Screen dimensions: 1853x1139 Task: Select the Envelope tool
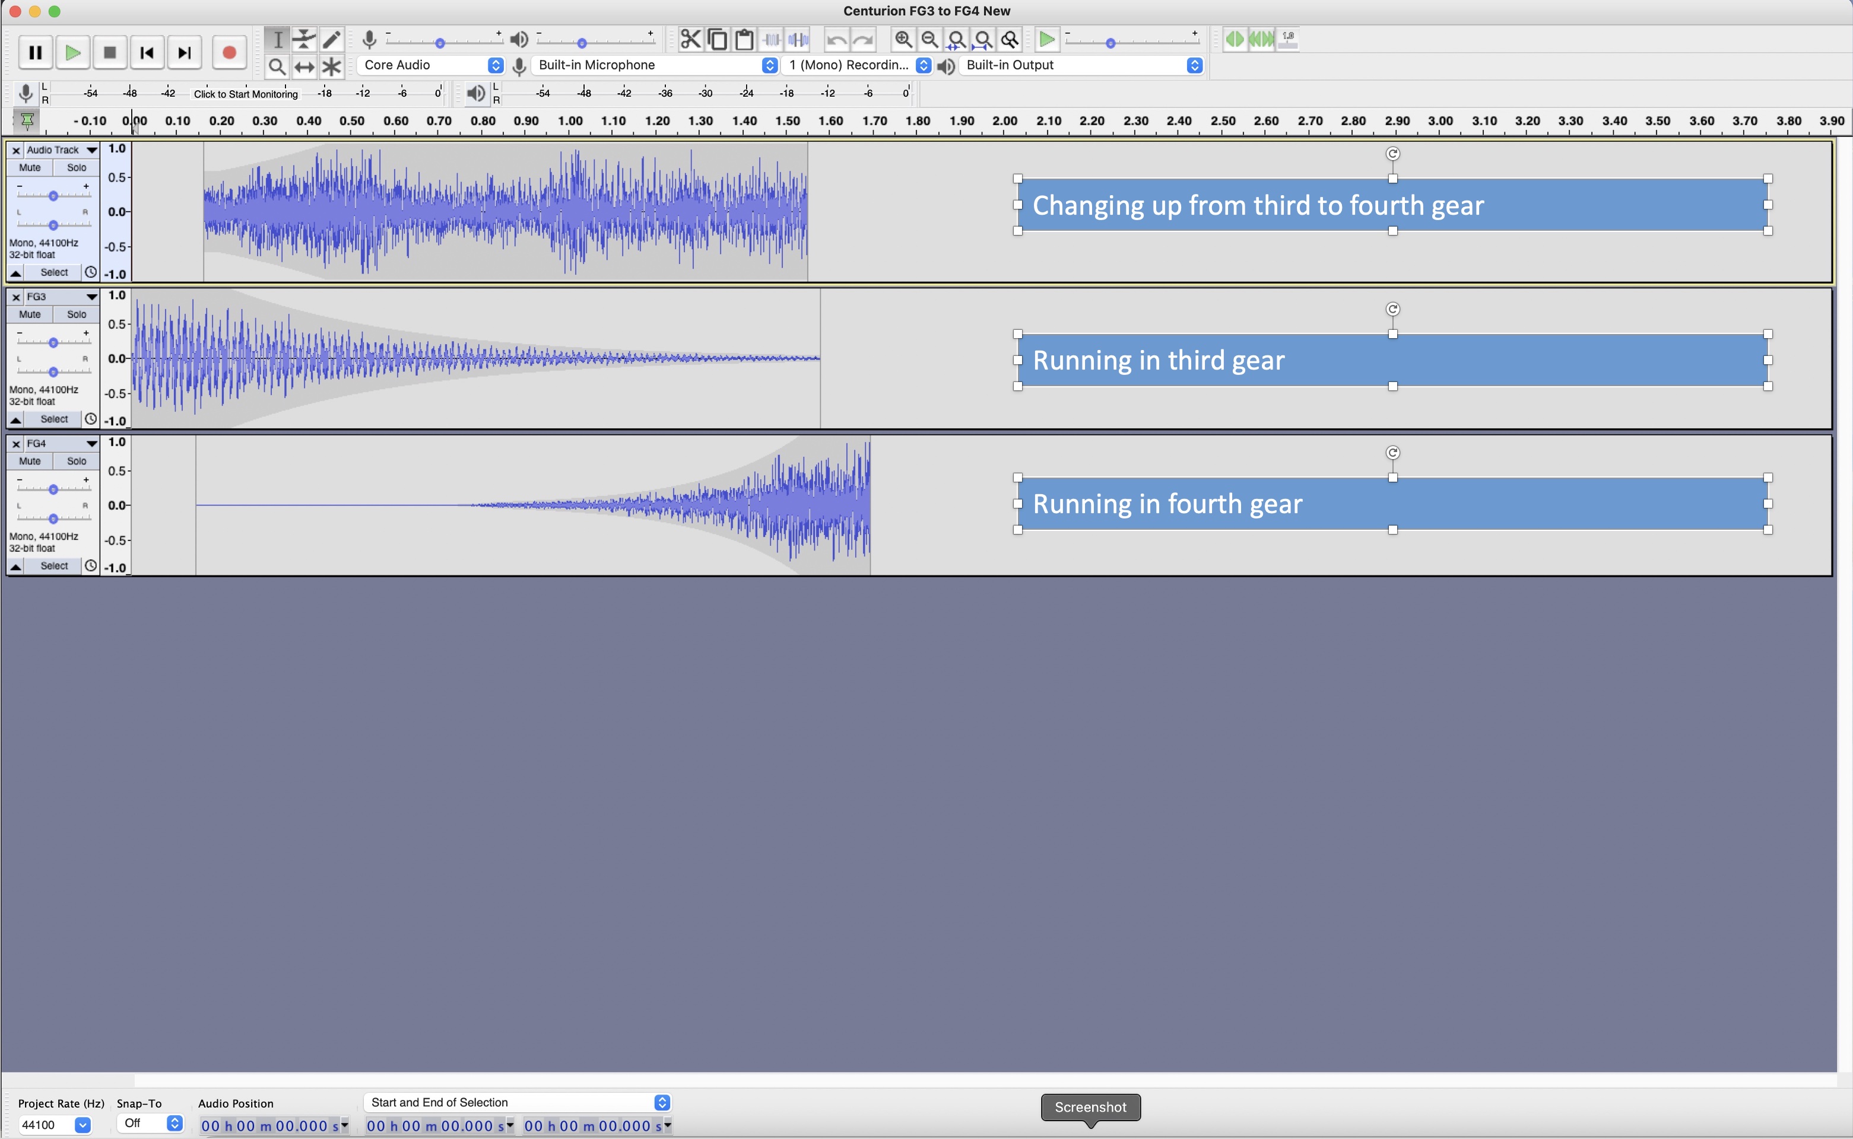[x=304, y=39]
